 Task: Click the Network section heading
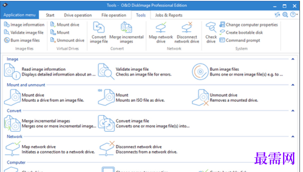[x=15, y=137]
